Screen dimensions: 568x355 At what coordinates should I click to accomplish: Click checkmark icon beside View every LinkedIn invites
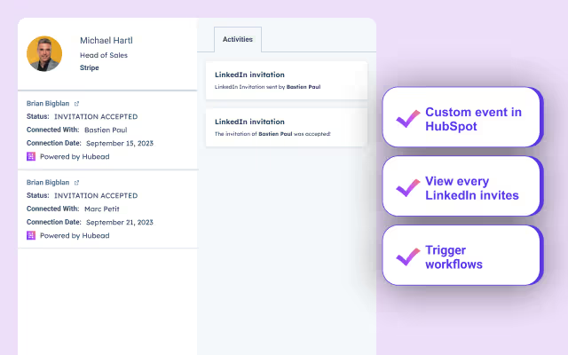pos(407,187)
